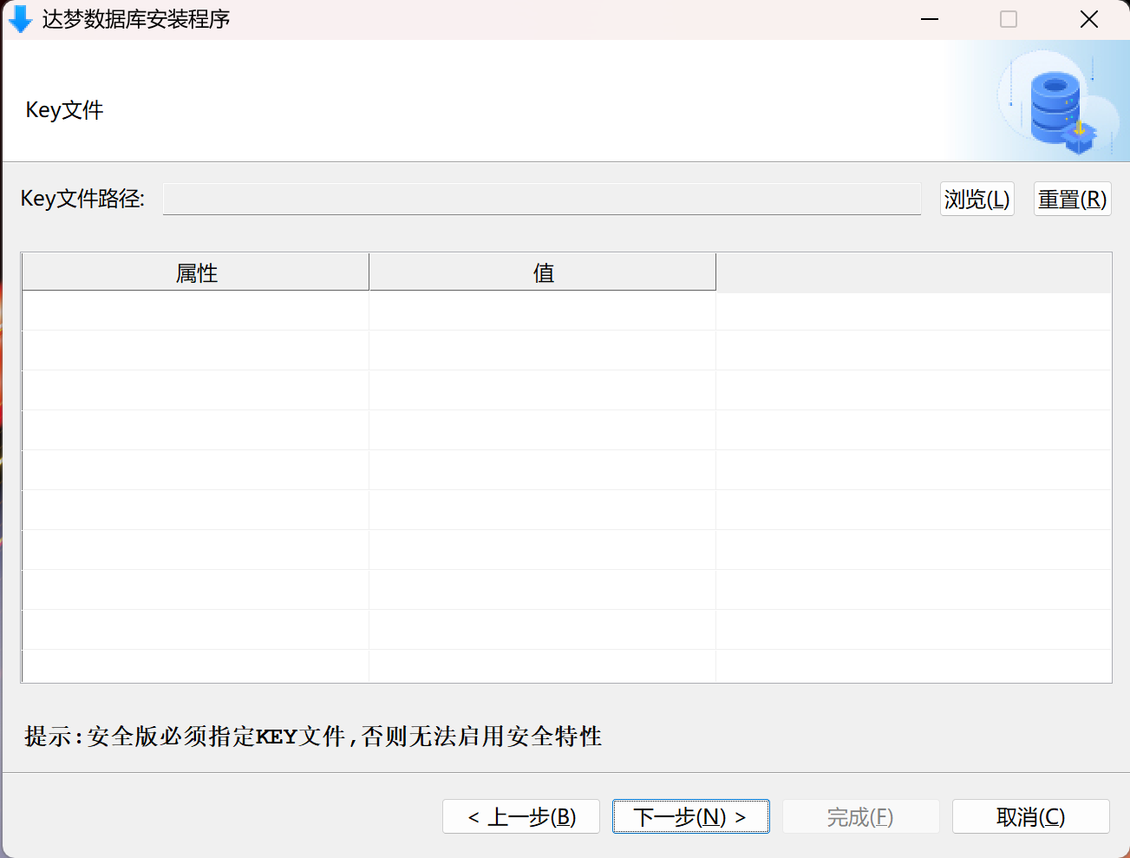Click the hint text about 安全版 KEY文件
Viewport: 1130px width, 858px height.
[x=313, y=737]
